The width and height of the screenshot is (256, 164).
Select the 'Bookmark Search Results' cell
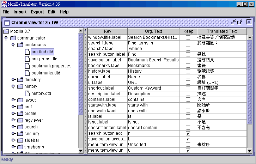pos(153,60)
